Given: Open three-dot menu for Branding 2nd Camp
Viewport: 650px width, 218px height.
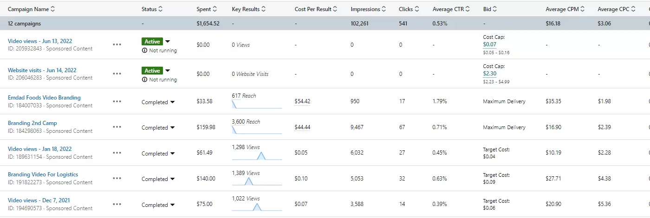Looking at the screenshot, I should coord(117,127).
